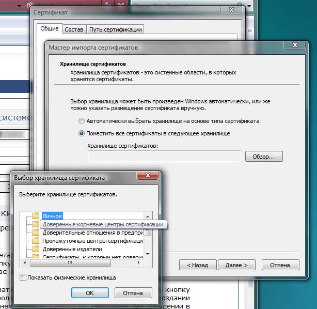
Task: Expand the toolbar chevron in background window
Action: click(x=250, y=30)
